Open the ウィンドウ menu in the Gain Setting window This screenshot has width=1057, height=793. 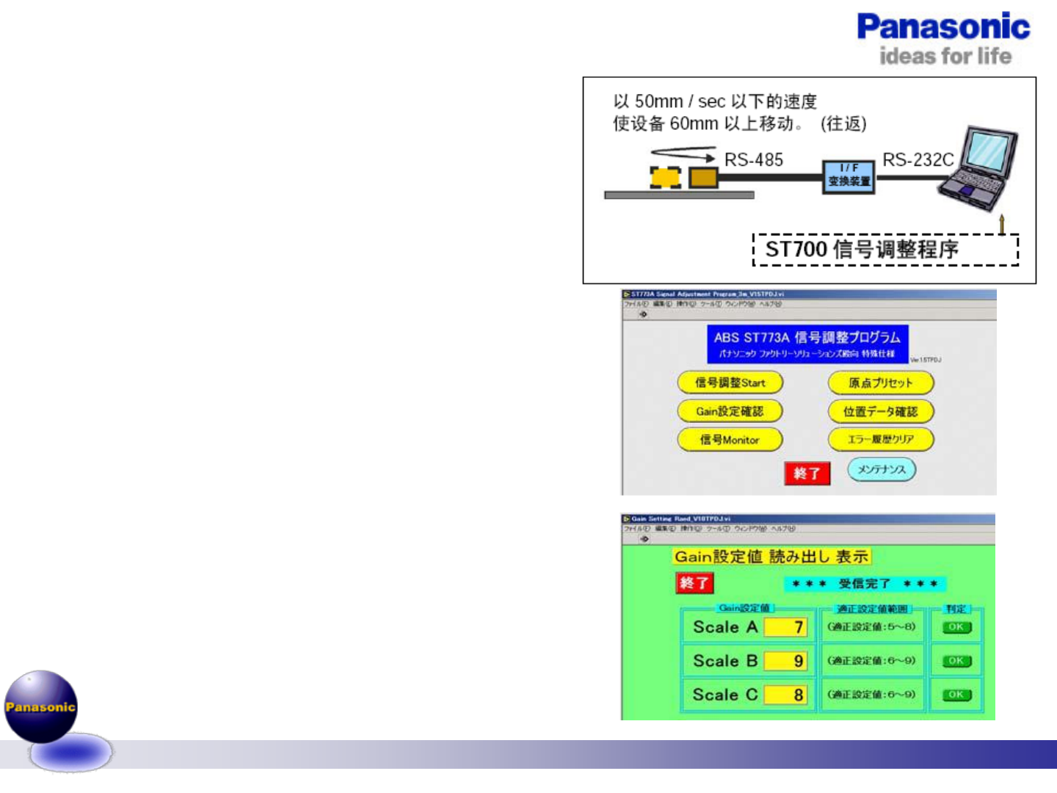[749, 529]
